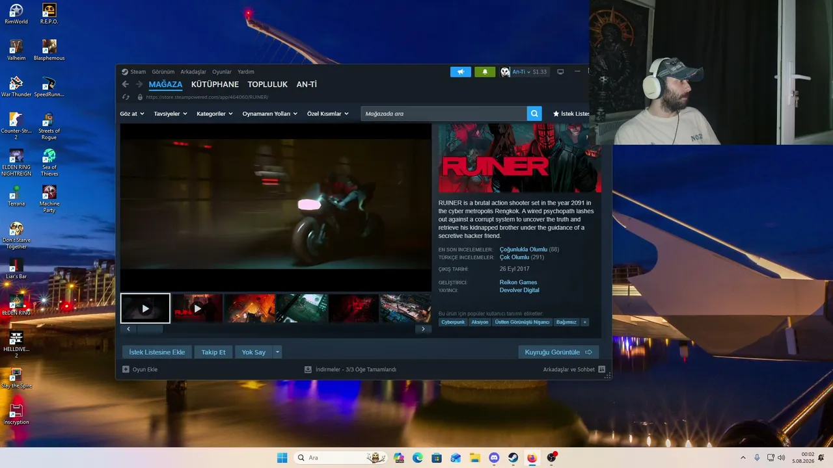Click Kuyruğu Görüntüle button
Screen dimensions: 833x468
pos(558,352)
